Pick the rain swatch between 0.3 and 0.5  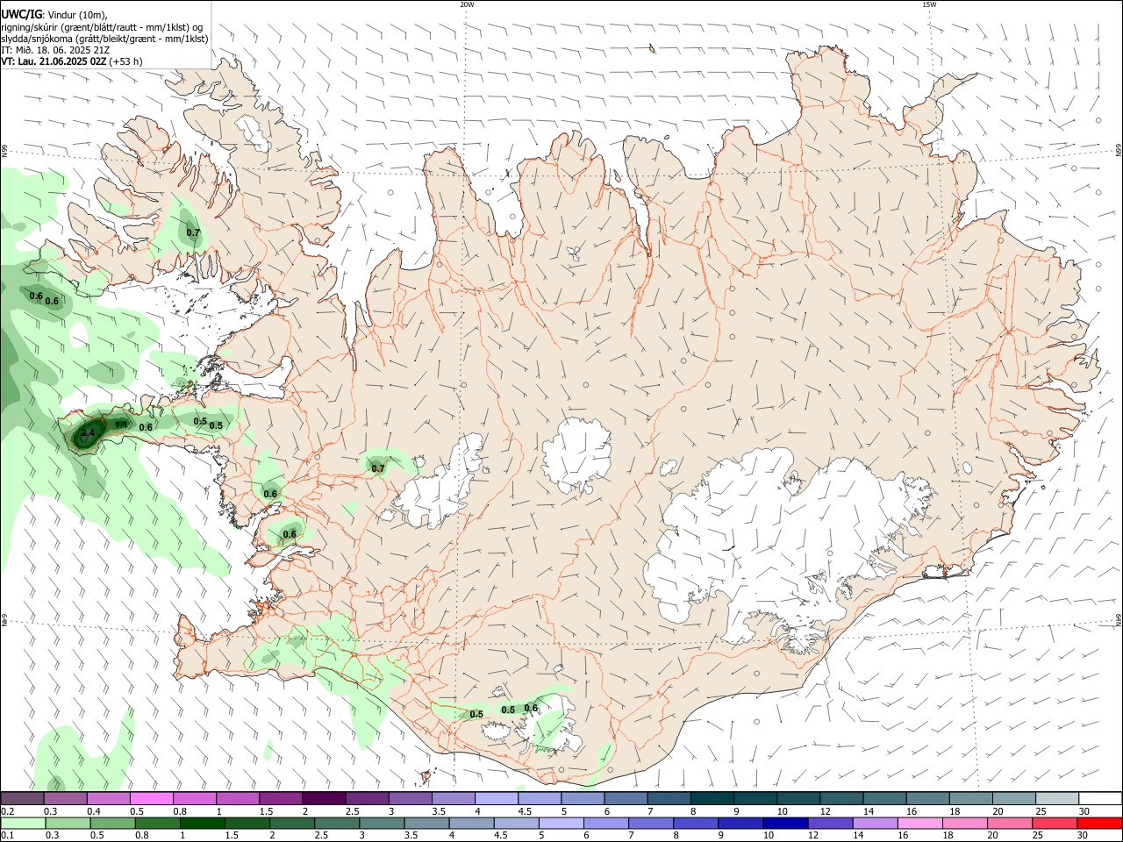[68, 824]
